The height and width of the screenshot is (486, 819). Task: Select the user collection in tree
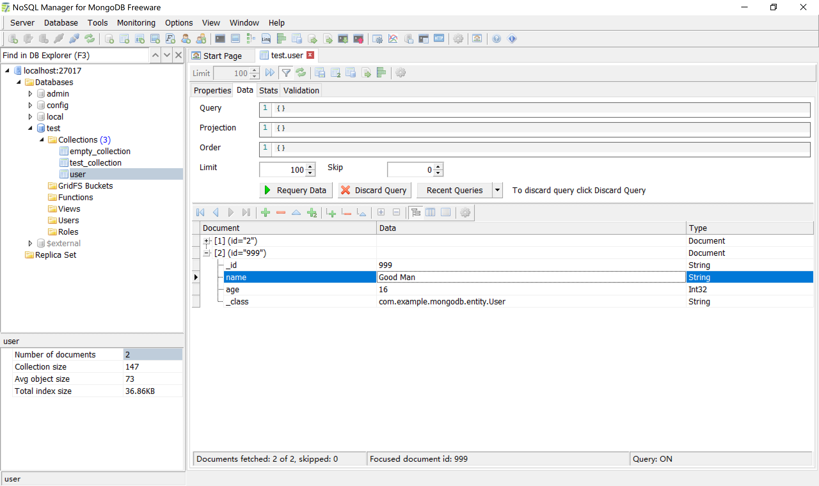(x=77, y=174)
